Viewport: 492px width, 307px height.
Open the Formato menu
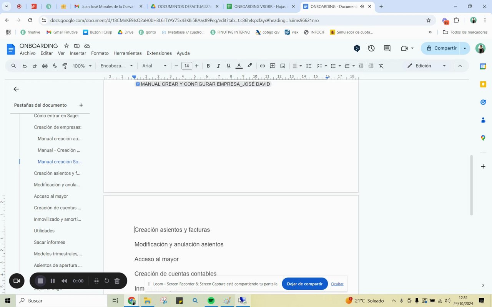coord(100,53)
